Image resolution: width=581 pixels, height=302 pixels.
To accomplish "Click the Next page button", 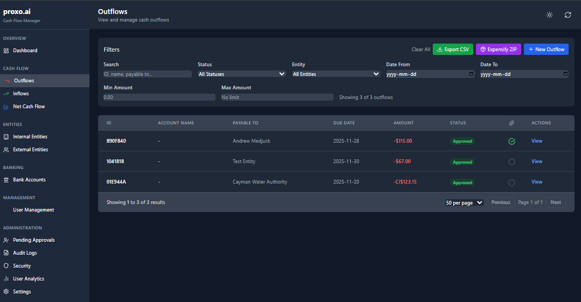I will 556,202.
